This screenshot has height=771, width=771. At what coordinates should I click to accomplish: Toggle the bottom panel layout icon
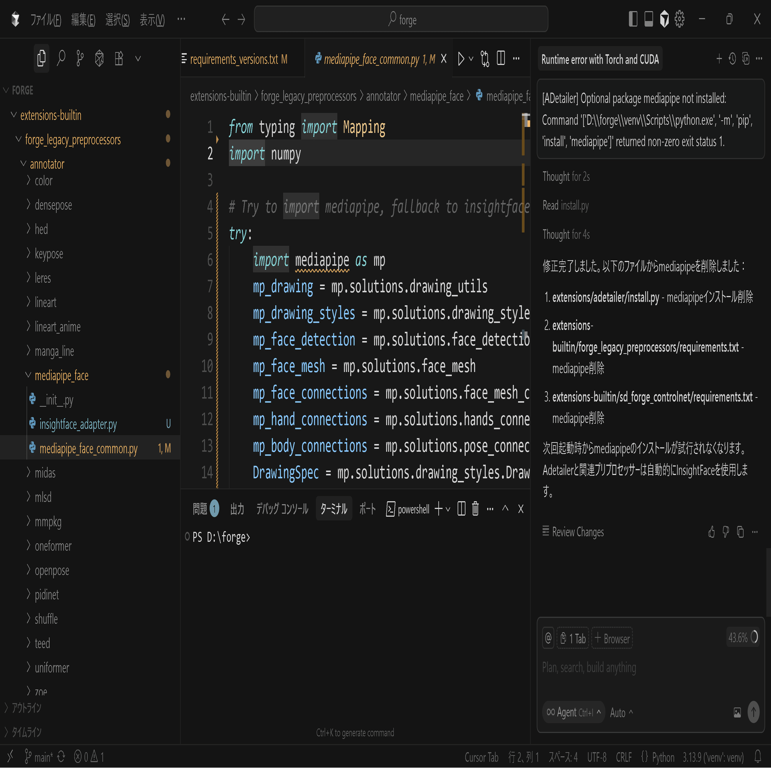tap(648, 19)
